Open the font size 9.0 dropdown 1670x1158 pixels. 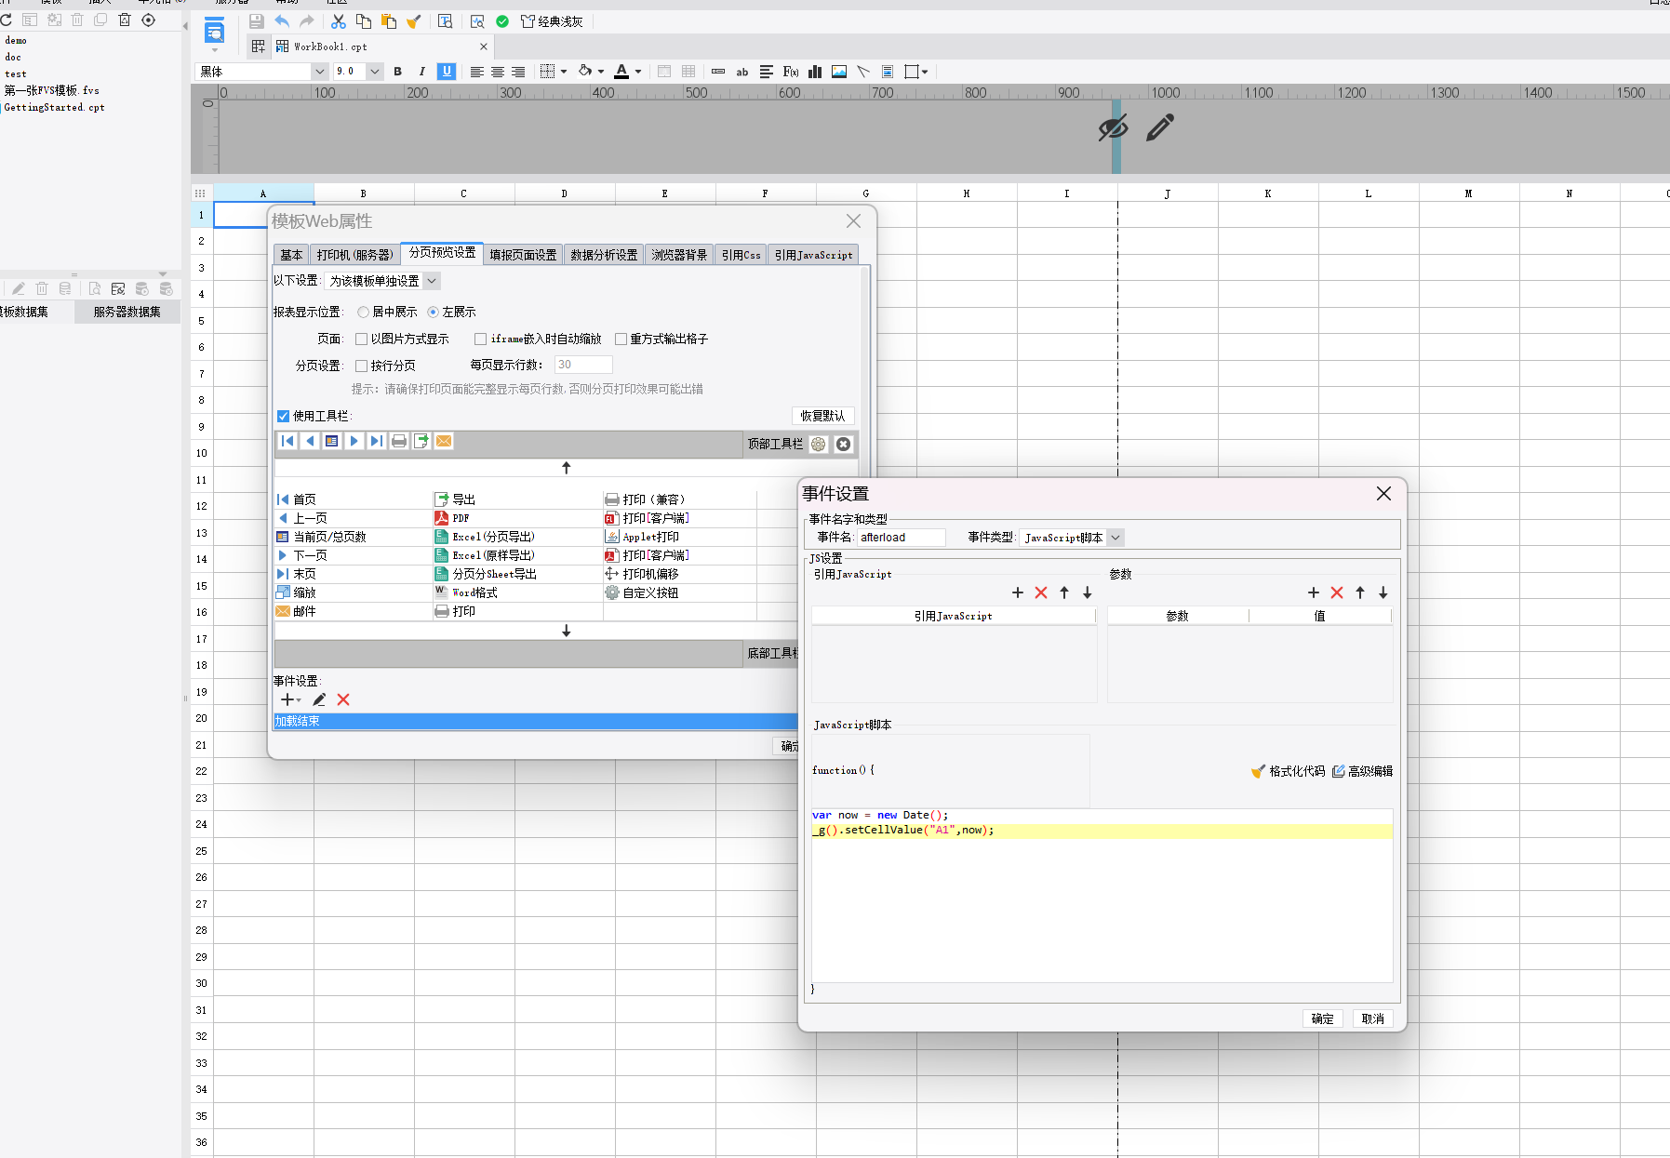pyautogui.click(x=374, y=72)
